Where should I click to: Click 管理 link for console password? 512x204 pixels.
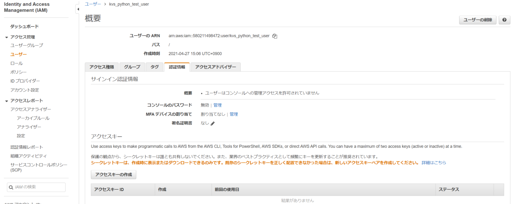[217, 105]
